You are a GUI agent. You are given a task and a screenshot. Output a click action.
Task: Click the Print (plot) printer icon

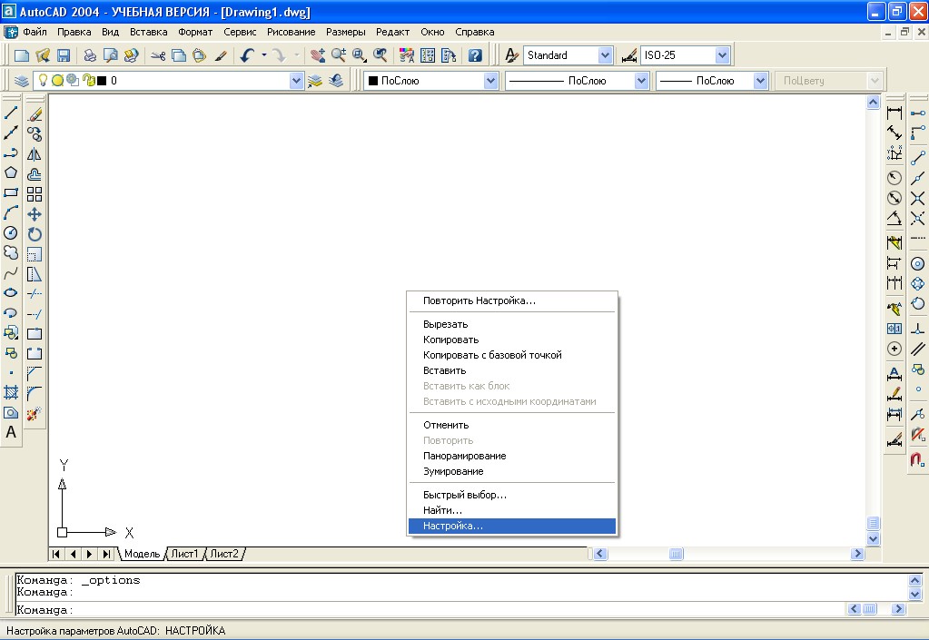pos(90,55)
